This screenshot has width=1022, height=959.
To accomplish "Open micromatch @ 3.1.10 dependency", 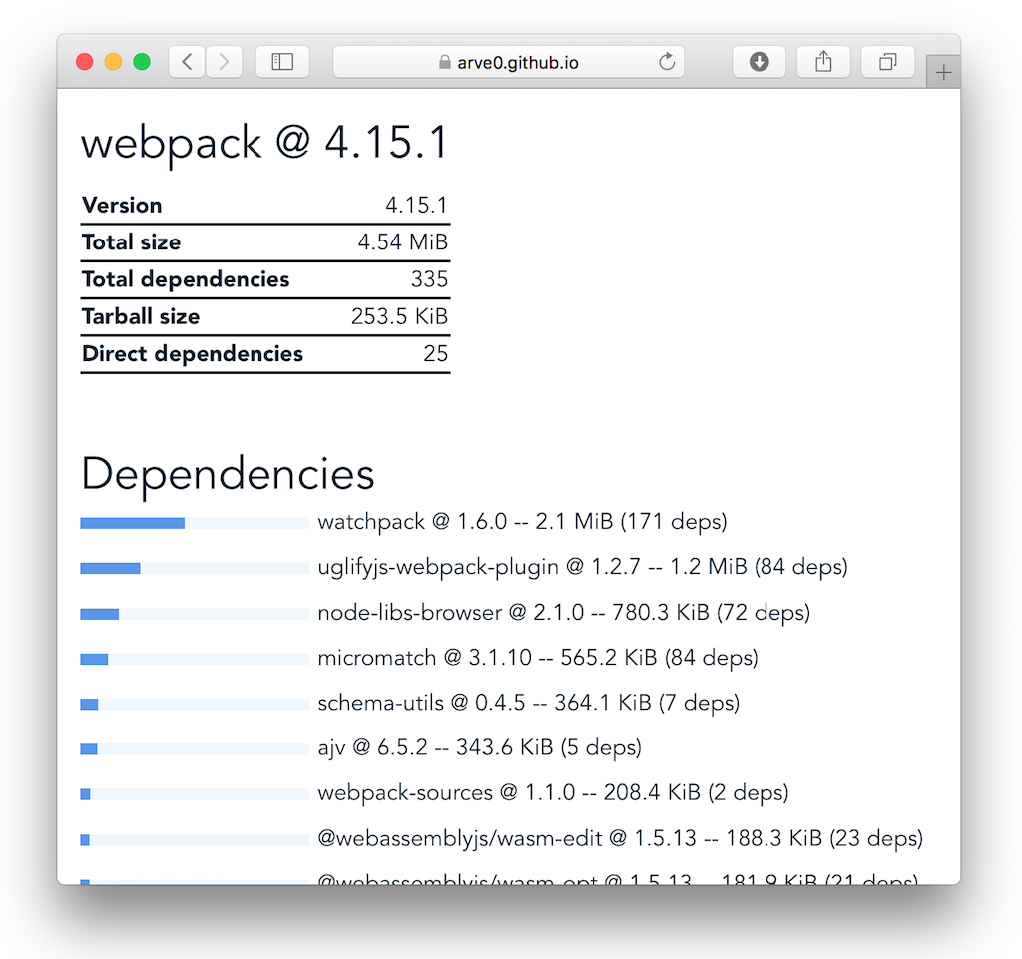I will (x=538, y=658).
